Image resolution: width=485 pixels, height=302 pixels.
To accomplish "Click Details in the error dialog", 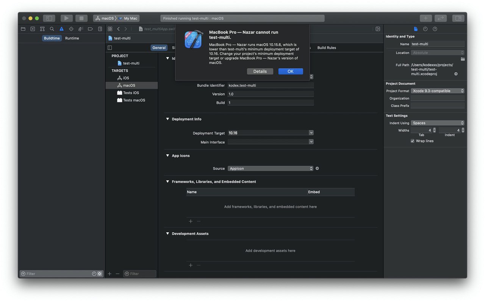I will pos(260,71).
